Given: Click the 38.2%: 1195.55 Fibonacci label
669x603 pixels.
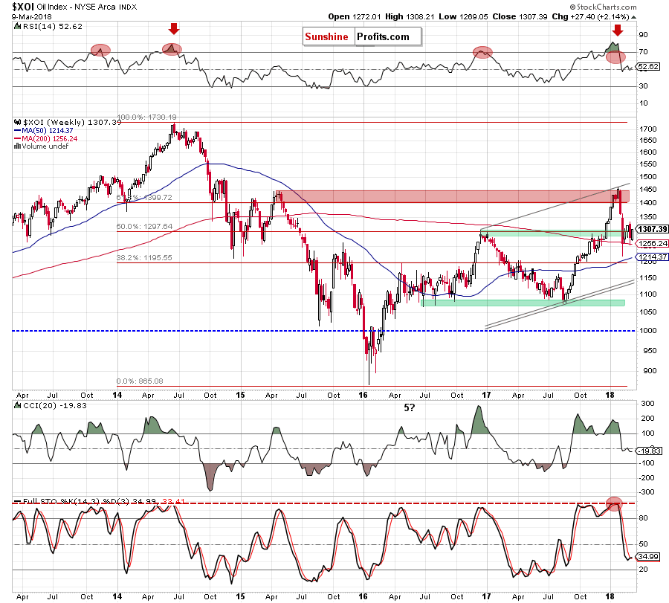Looking at the screenshot, I should 144,257.
